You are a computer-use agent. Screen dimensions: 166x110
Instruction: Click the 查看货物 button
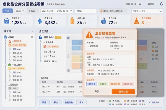69,102
